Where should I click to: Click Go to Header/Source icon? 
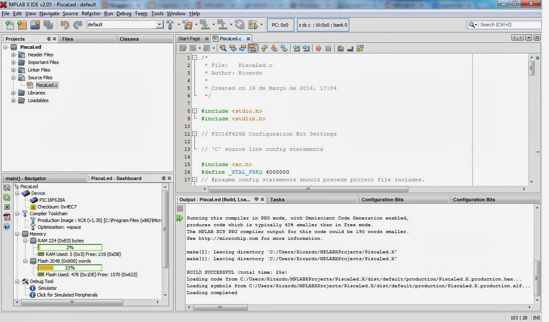(360, 48)
